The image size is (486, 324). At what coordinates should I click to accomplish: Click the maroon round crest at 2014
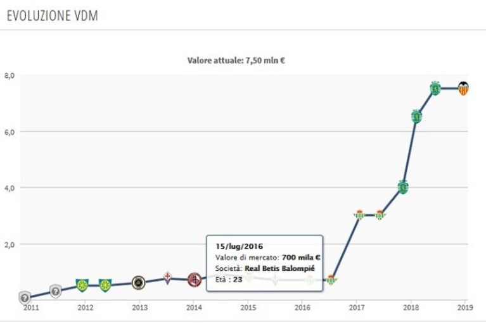[x=195, y=280]
